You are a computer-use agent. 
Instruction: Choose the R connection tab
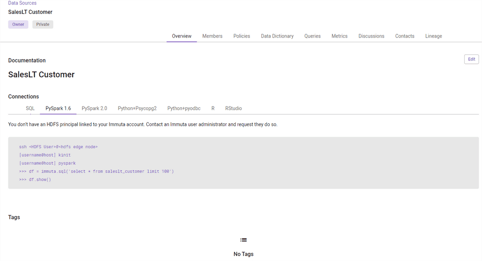213,109
